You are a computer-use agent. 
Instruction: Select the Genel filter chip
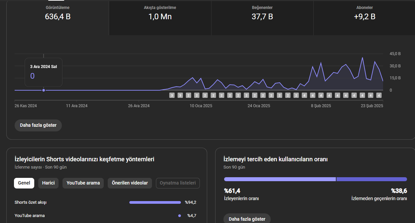(x=24, y=183)
